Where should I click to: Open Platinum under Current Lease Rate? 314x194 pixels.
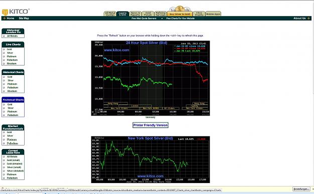[12, 174]
